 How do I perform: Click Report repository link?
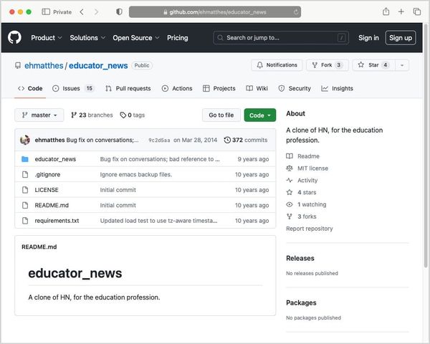point(310,229)
